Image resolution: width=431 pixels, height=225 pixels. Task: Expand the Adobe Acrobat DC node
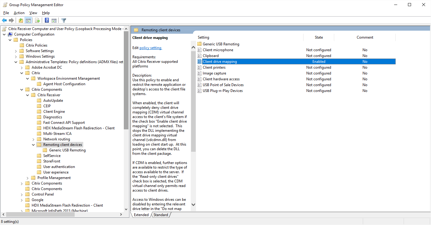pos(22,67)
